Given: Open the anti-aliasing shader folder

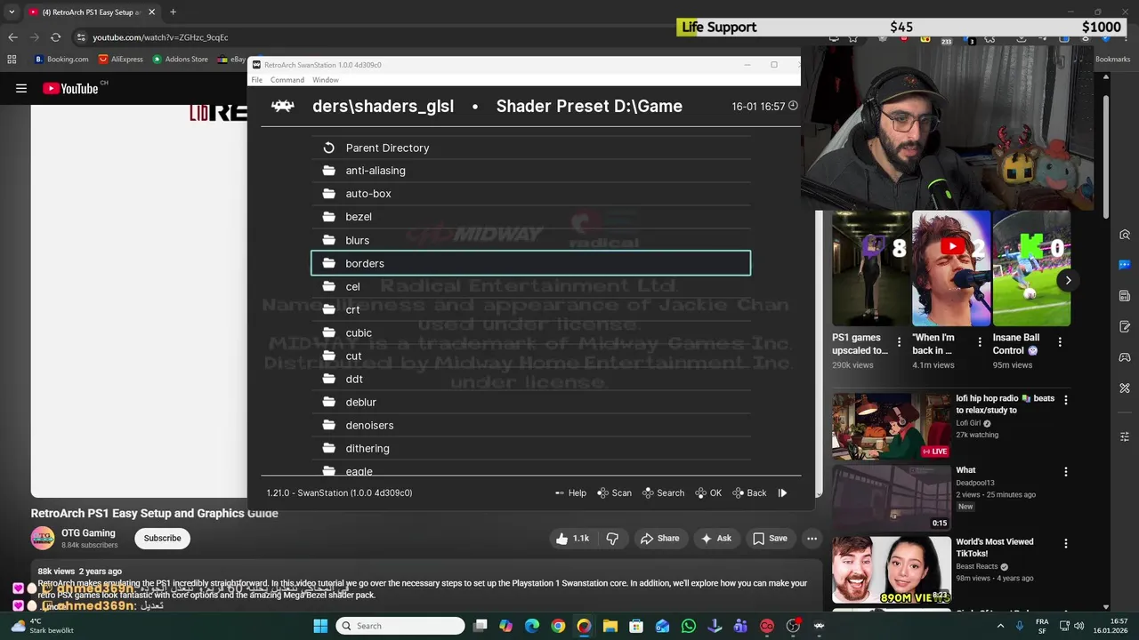Looking at the screenshot, I should click(x=530, y=171).
